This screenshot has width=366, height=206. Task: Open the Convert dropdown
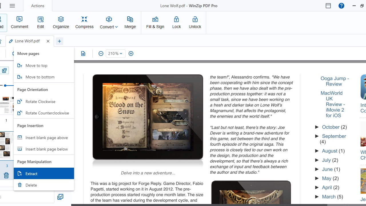(109, 22)
